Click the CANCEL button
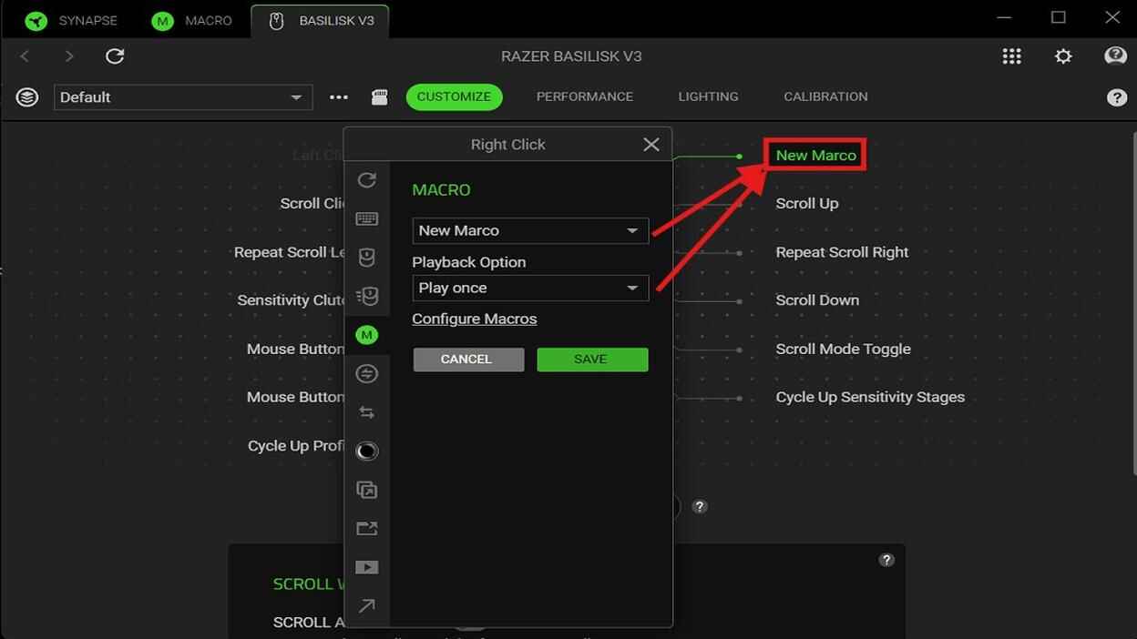 (x=468, y=360)
